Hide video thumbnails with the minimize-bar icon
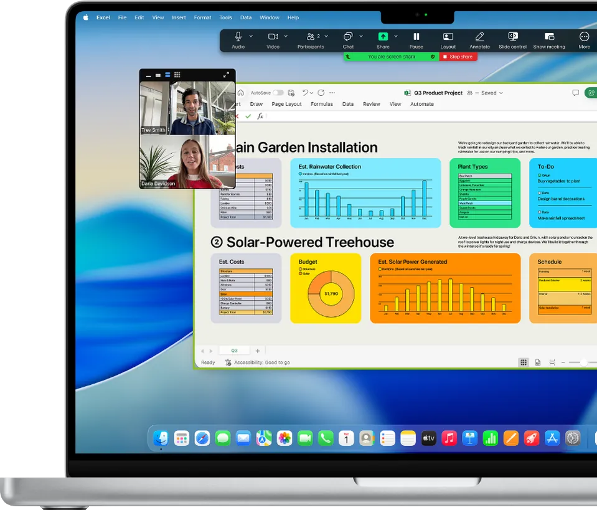597x510 pixels. (149, 75)
